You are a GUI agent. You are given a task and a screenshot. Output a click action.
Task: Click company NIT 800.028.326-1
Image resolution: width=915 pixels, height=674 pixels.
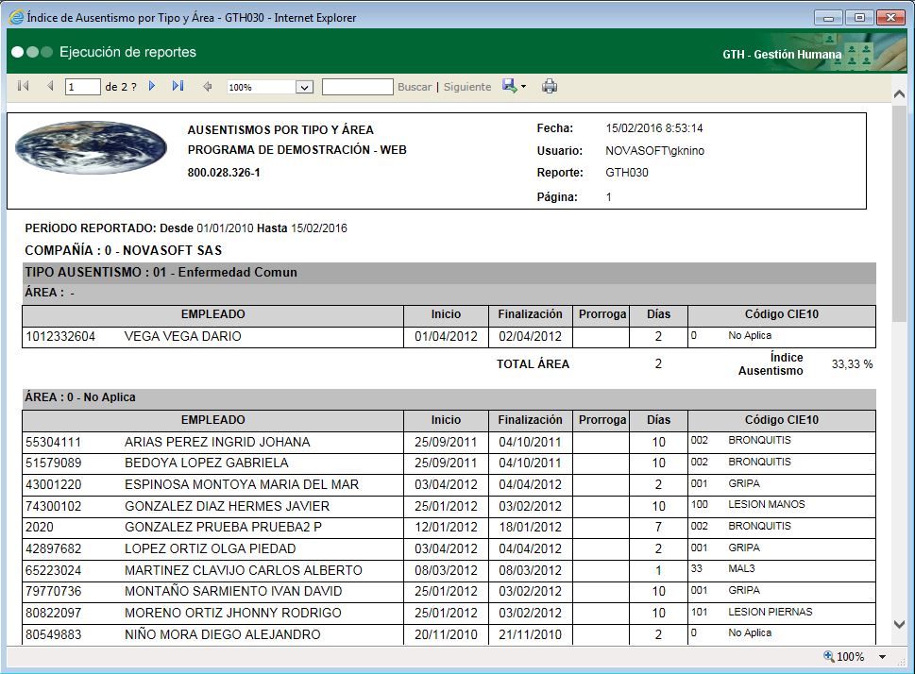click(x=224, y=173)
